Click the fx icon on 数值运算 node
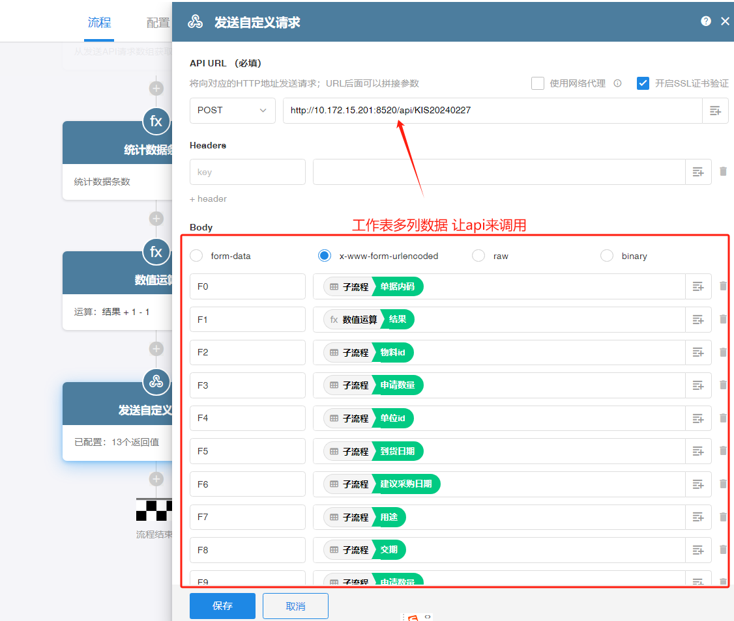The image size is (734, 621). pyautogui.click(x=156, y=252)
